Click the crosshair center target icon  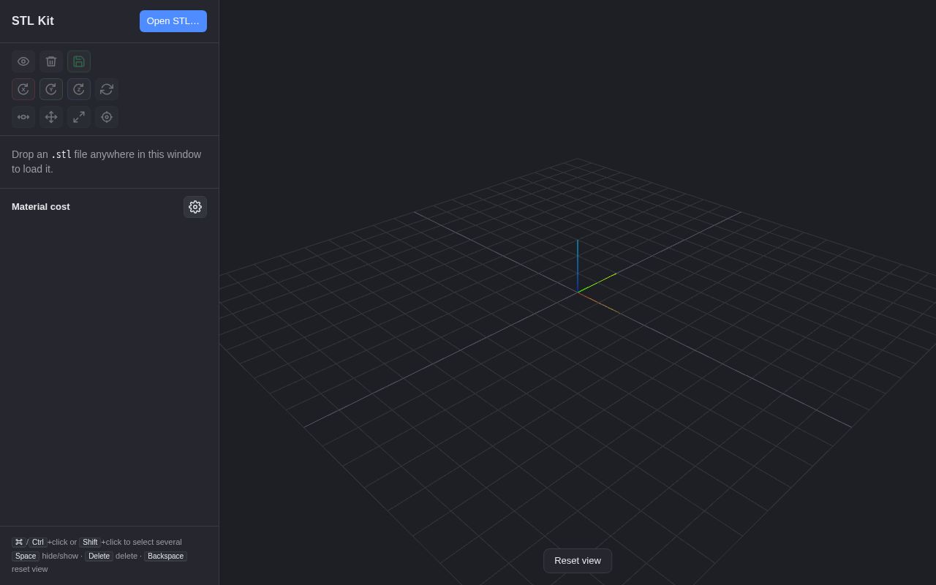107,117
